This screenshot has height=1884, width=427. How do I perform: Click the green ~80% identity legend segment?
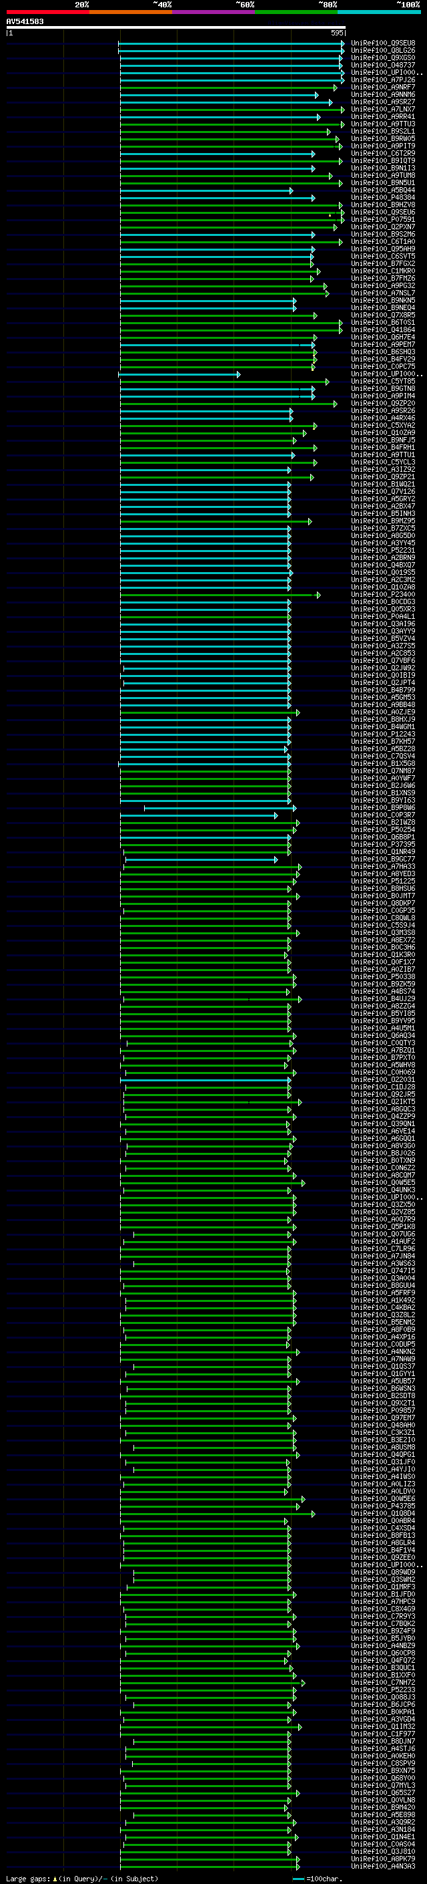click(296, 12)
